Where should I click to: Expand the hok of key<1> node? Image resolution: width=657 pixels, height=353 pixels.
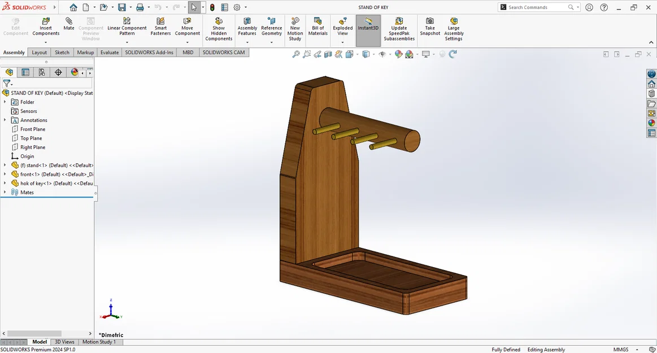click(x=5, y=183)
